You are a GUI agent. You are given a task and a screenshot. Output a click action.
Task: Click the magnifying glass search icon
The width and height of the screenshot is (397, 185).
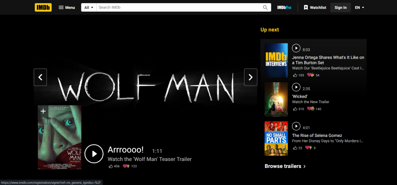tap(265, 7)
